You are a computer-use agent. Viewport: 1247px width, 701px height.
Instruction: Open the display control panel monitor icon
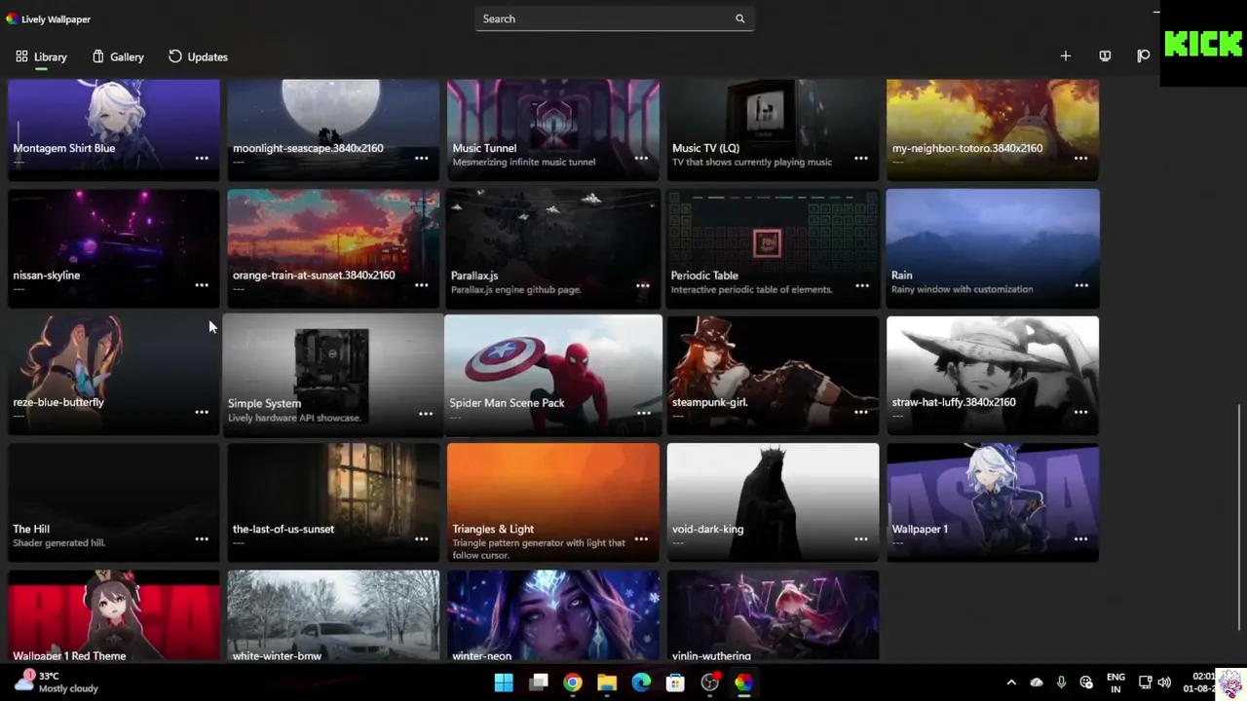pyautogui.click(x=1105, y=56)
